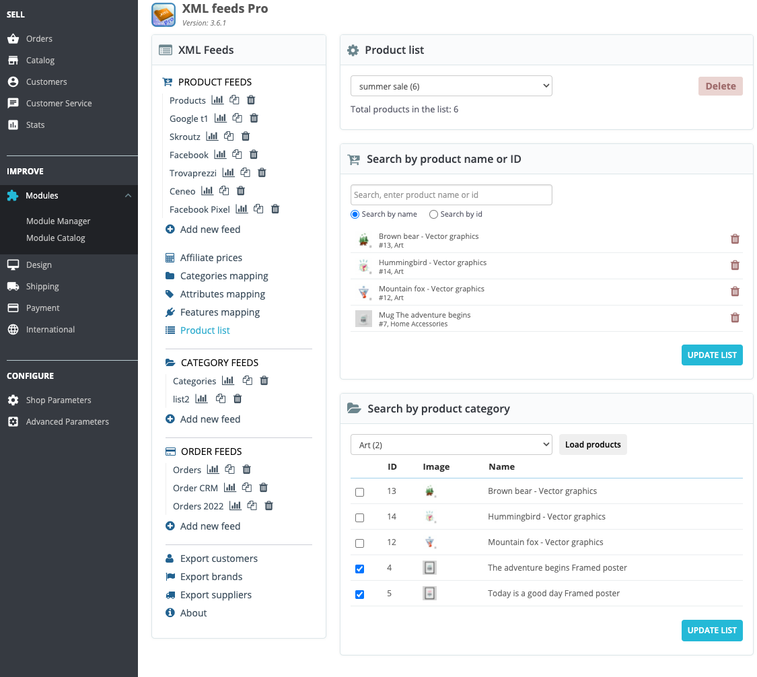
Task: Open statistics for Products feed
Action: tap(217, 100)
